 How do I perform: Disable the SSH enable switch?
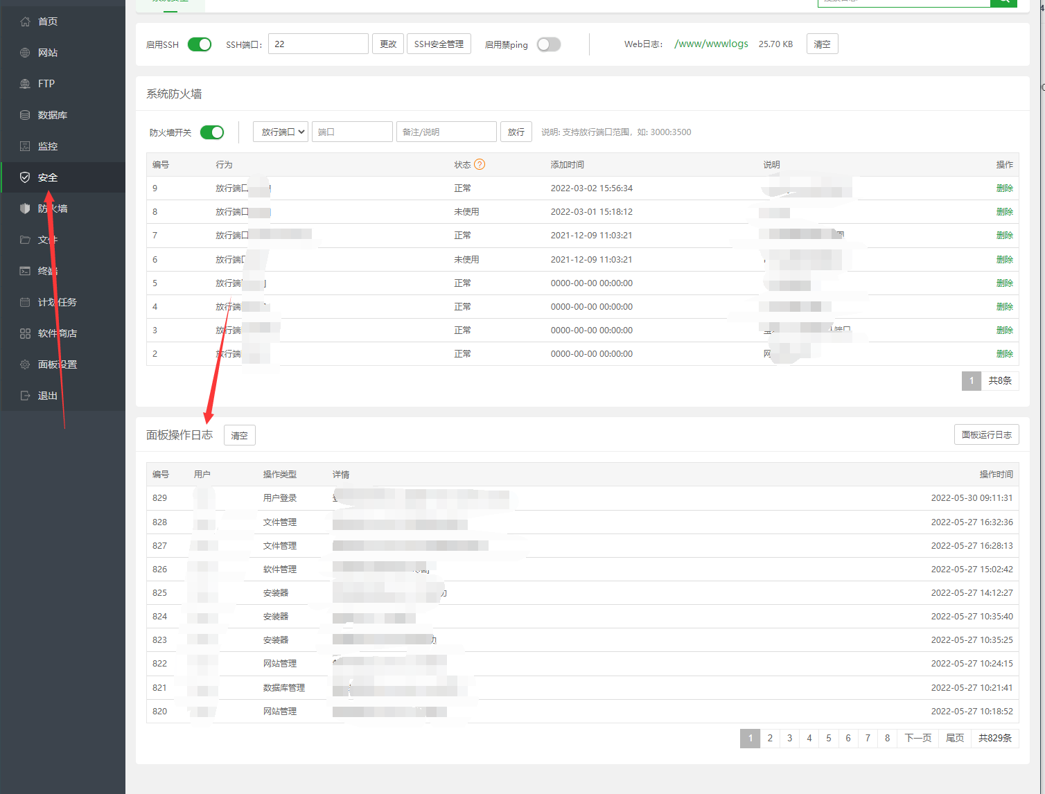pos(200,44)
